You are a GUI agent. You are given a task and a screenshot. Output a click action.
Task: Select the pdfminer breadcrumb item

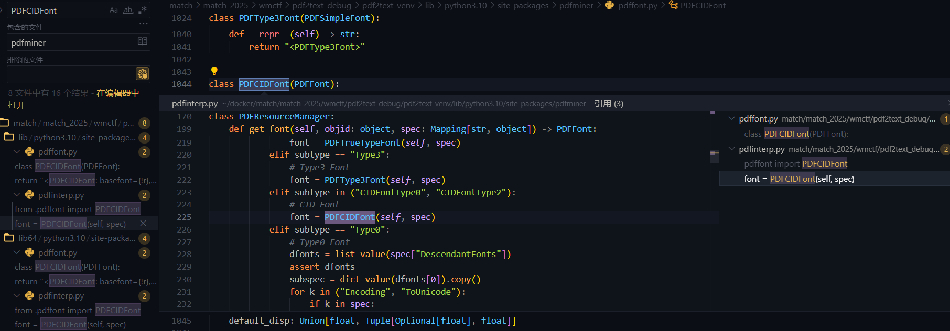coord(576,5)
